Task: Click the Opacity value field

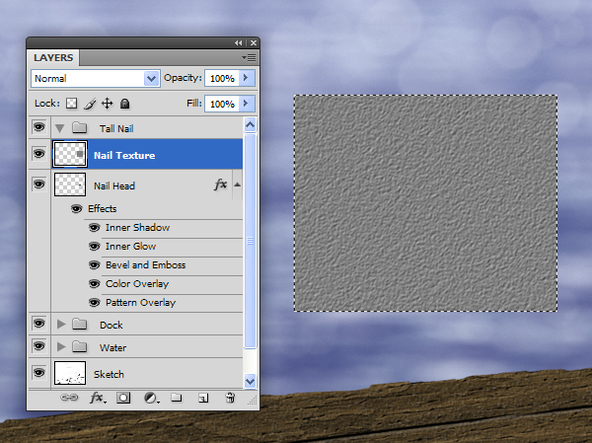Action: point(222,78)
